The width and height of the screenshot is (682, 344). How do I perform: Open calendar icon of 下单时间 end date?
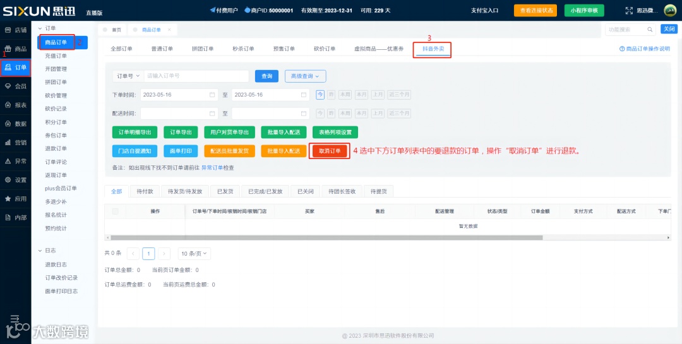pos(304,95)
